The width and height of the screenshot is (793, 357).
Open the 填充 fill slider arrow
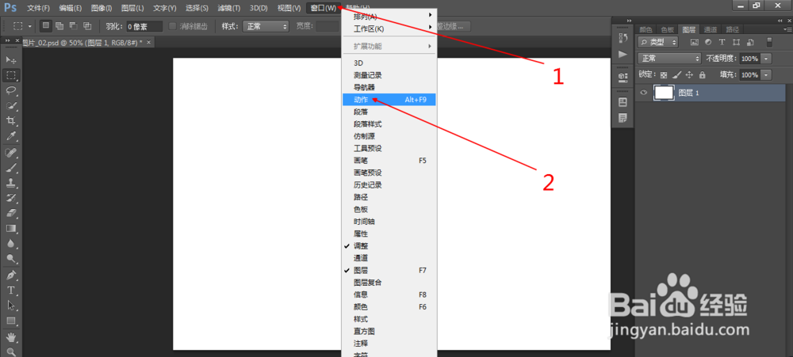[x=767, y=74]
